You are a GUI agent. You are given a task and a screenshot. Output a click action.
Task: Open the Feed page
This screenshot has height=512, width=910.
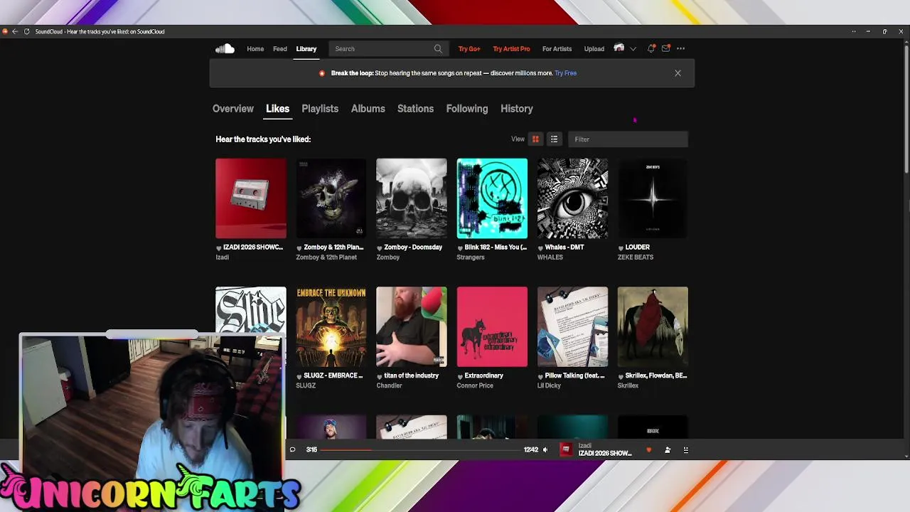[280, 49]
